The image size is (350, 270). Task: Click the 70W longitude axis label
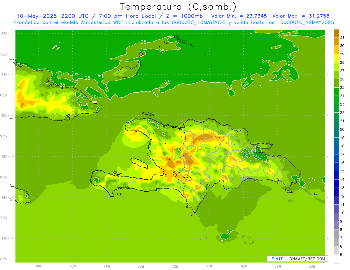point(244,266)
